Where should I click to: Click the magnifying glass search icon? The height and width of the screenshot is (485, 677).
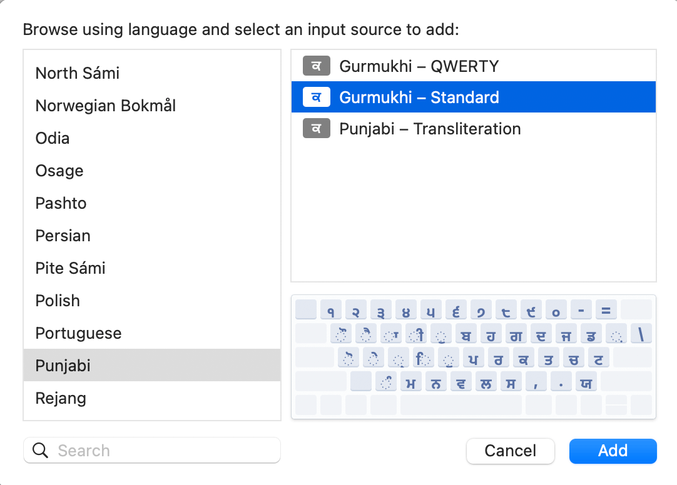41,451
